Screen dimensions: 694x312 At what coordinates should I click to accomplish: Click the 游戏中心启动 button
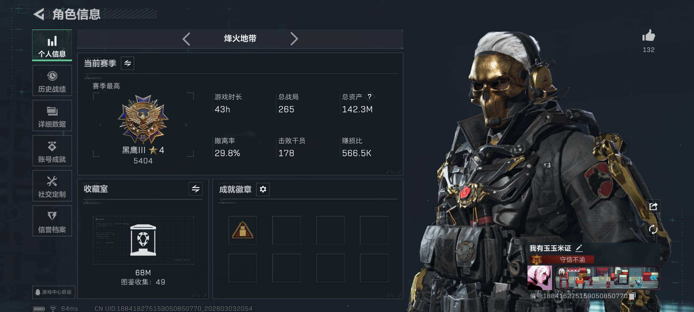(54, 292)
